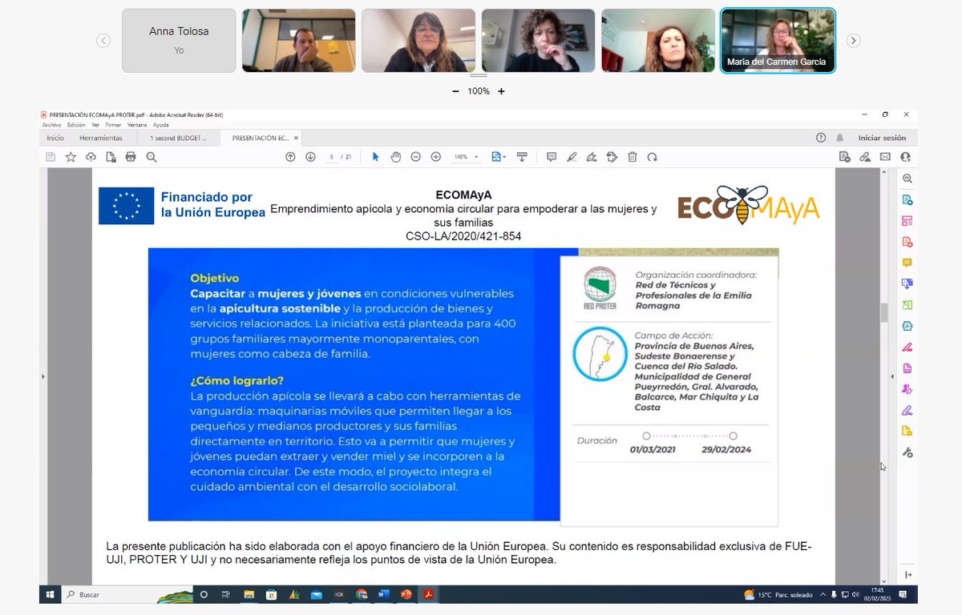Select Anna Tolosa participant tile
Viewport: 962px width, 615px height.
pos(179,41)
